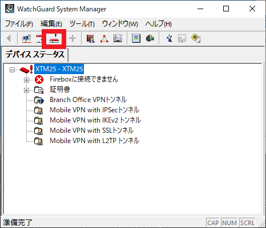Click the yellow diamond CA Manager icon
266x228 pixels.
coord(196,38)
